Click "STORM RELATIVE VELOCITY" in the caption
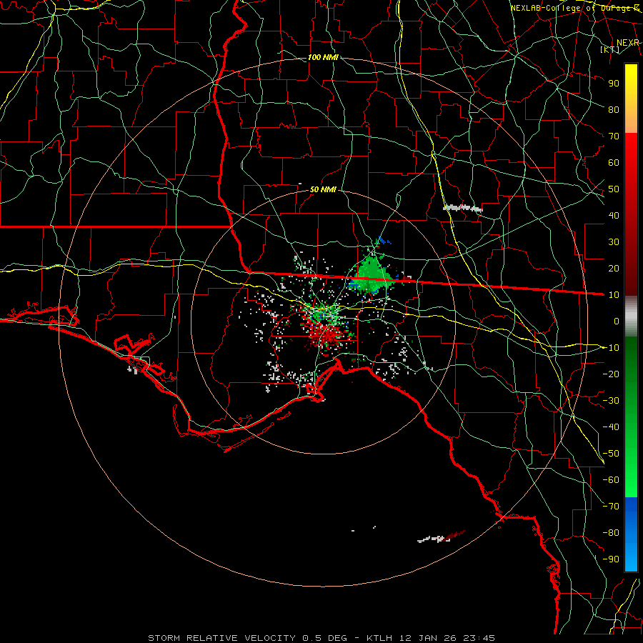 tap(221, 638)
